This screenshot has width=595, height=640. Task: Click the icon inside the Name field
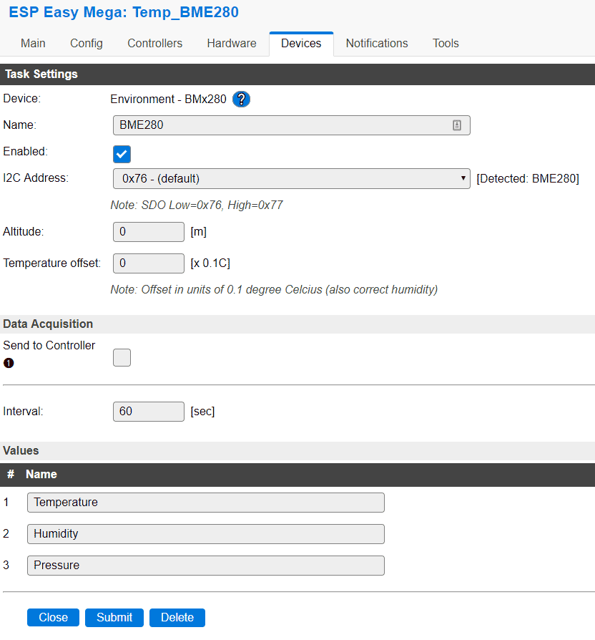pyautogui.click(x=457, y=125)
